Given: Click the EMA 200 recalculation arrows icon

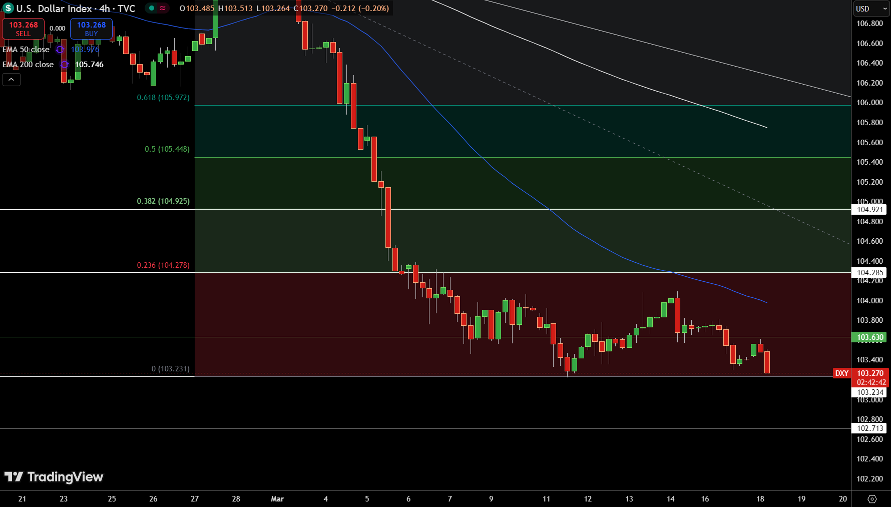Looking at the screenshot, I should click(x=65, y=65).
